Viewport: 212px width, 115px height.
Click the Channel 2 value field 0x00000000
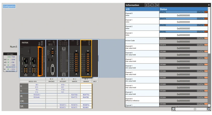tap(183, 28)
